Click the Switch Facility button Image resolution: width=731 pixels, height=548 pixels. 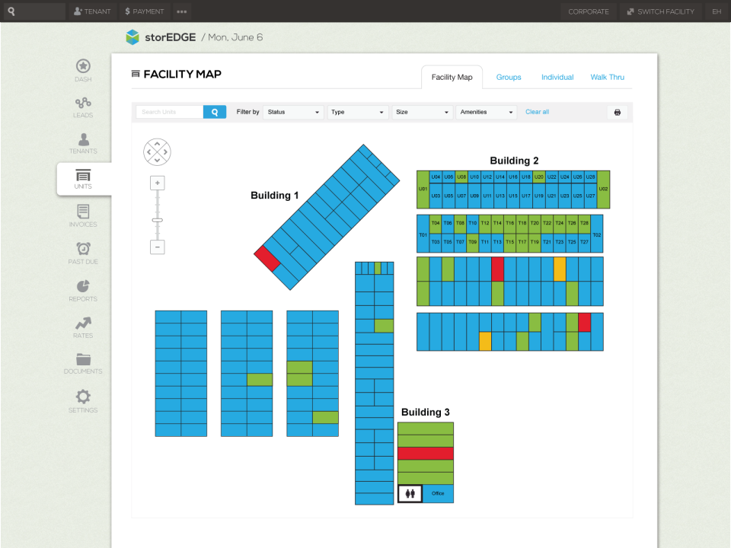661,11
